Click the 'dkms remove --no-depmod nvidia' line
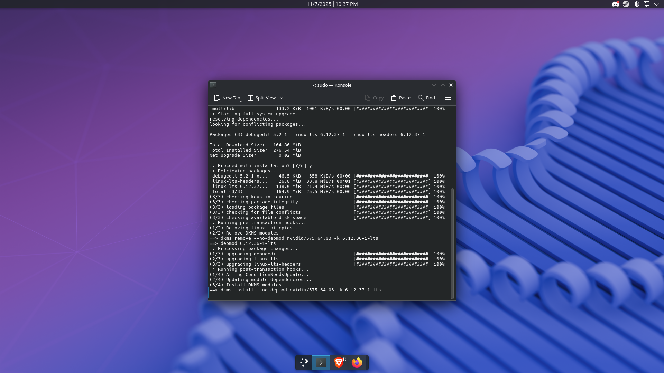 tap(294, 238)
